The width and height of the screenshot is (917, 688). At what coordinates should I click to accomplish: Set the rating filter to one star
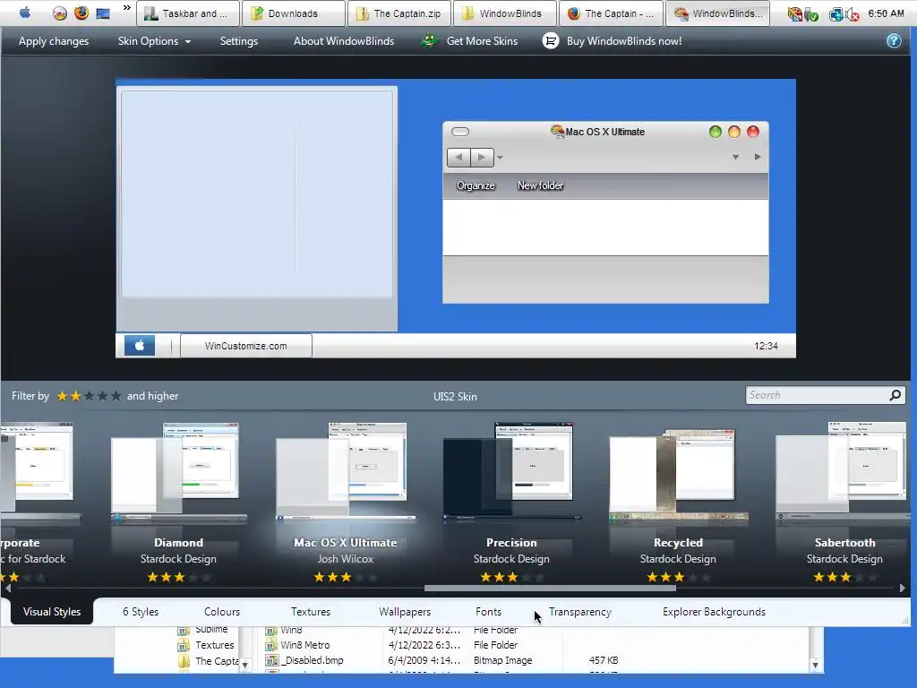pos(62,396)
